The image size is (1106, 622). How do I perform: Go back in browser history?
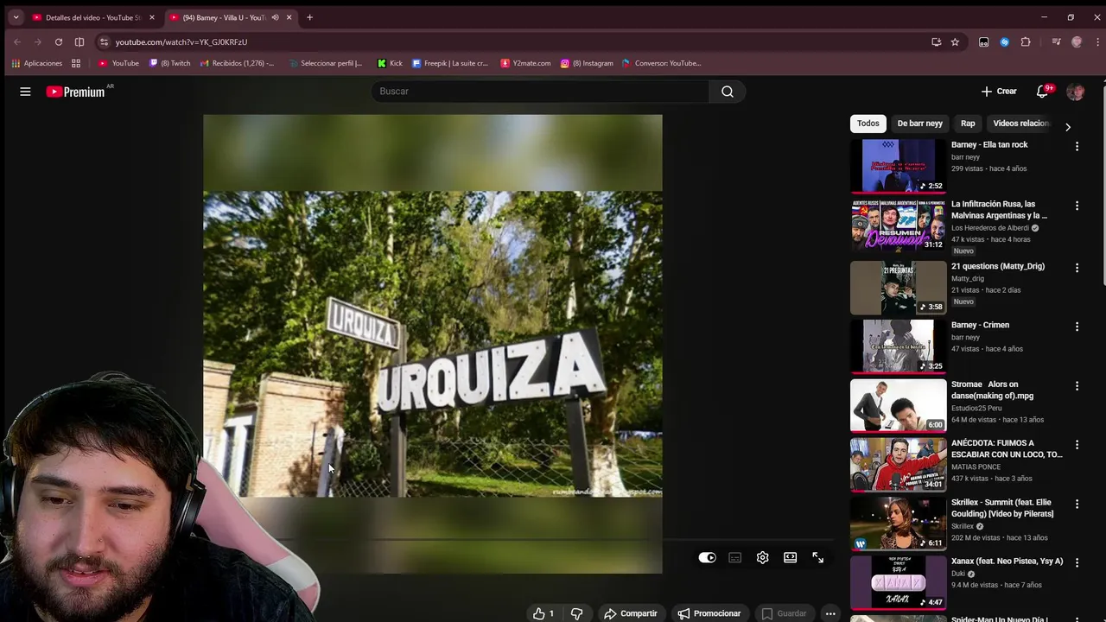pos(16,41)
